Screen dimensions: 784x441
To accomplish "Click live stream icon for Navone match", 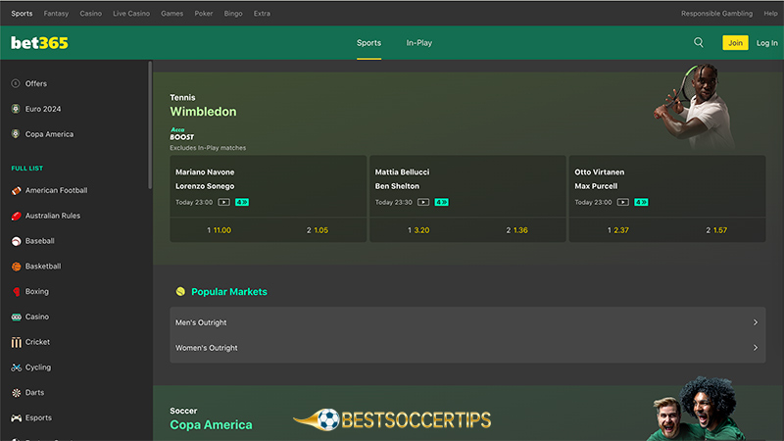I will pyautogui.click(x=223, y=202).
